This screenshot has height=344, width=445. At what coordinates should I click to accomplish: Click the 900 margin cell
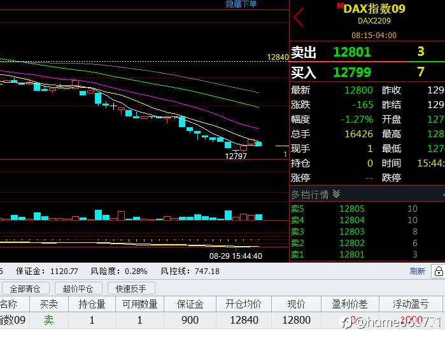point(190,320)
